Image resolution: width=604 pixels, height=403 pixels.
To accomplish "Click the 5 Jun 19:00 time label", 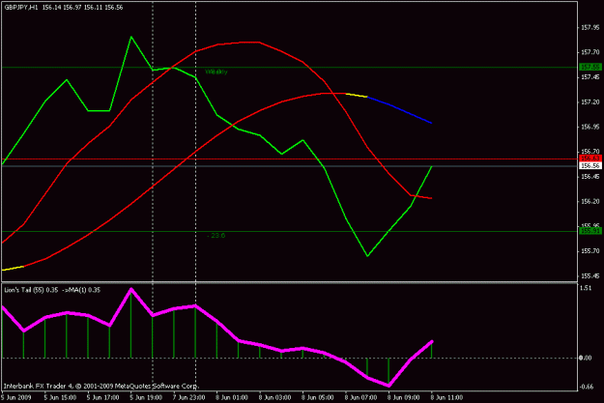I will pyautogui.click(x=146, y=397).
